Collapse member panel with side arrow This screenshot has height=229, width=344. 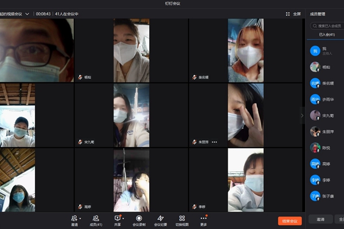tap(302, 116)
